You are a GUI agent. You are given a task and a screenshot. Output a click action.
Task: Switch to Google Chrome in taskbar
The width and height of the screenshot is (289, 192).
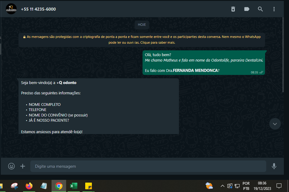pyautogui.click(x=59, y=186)
